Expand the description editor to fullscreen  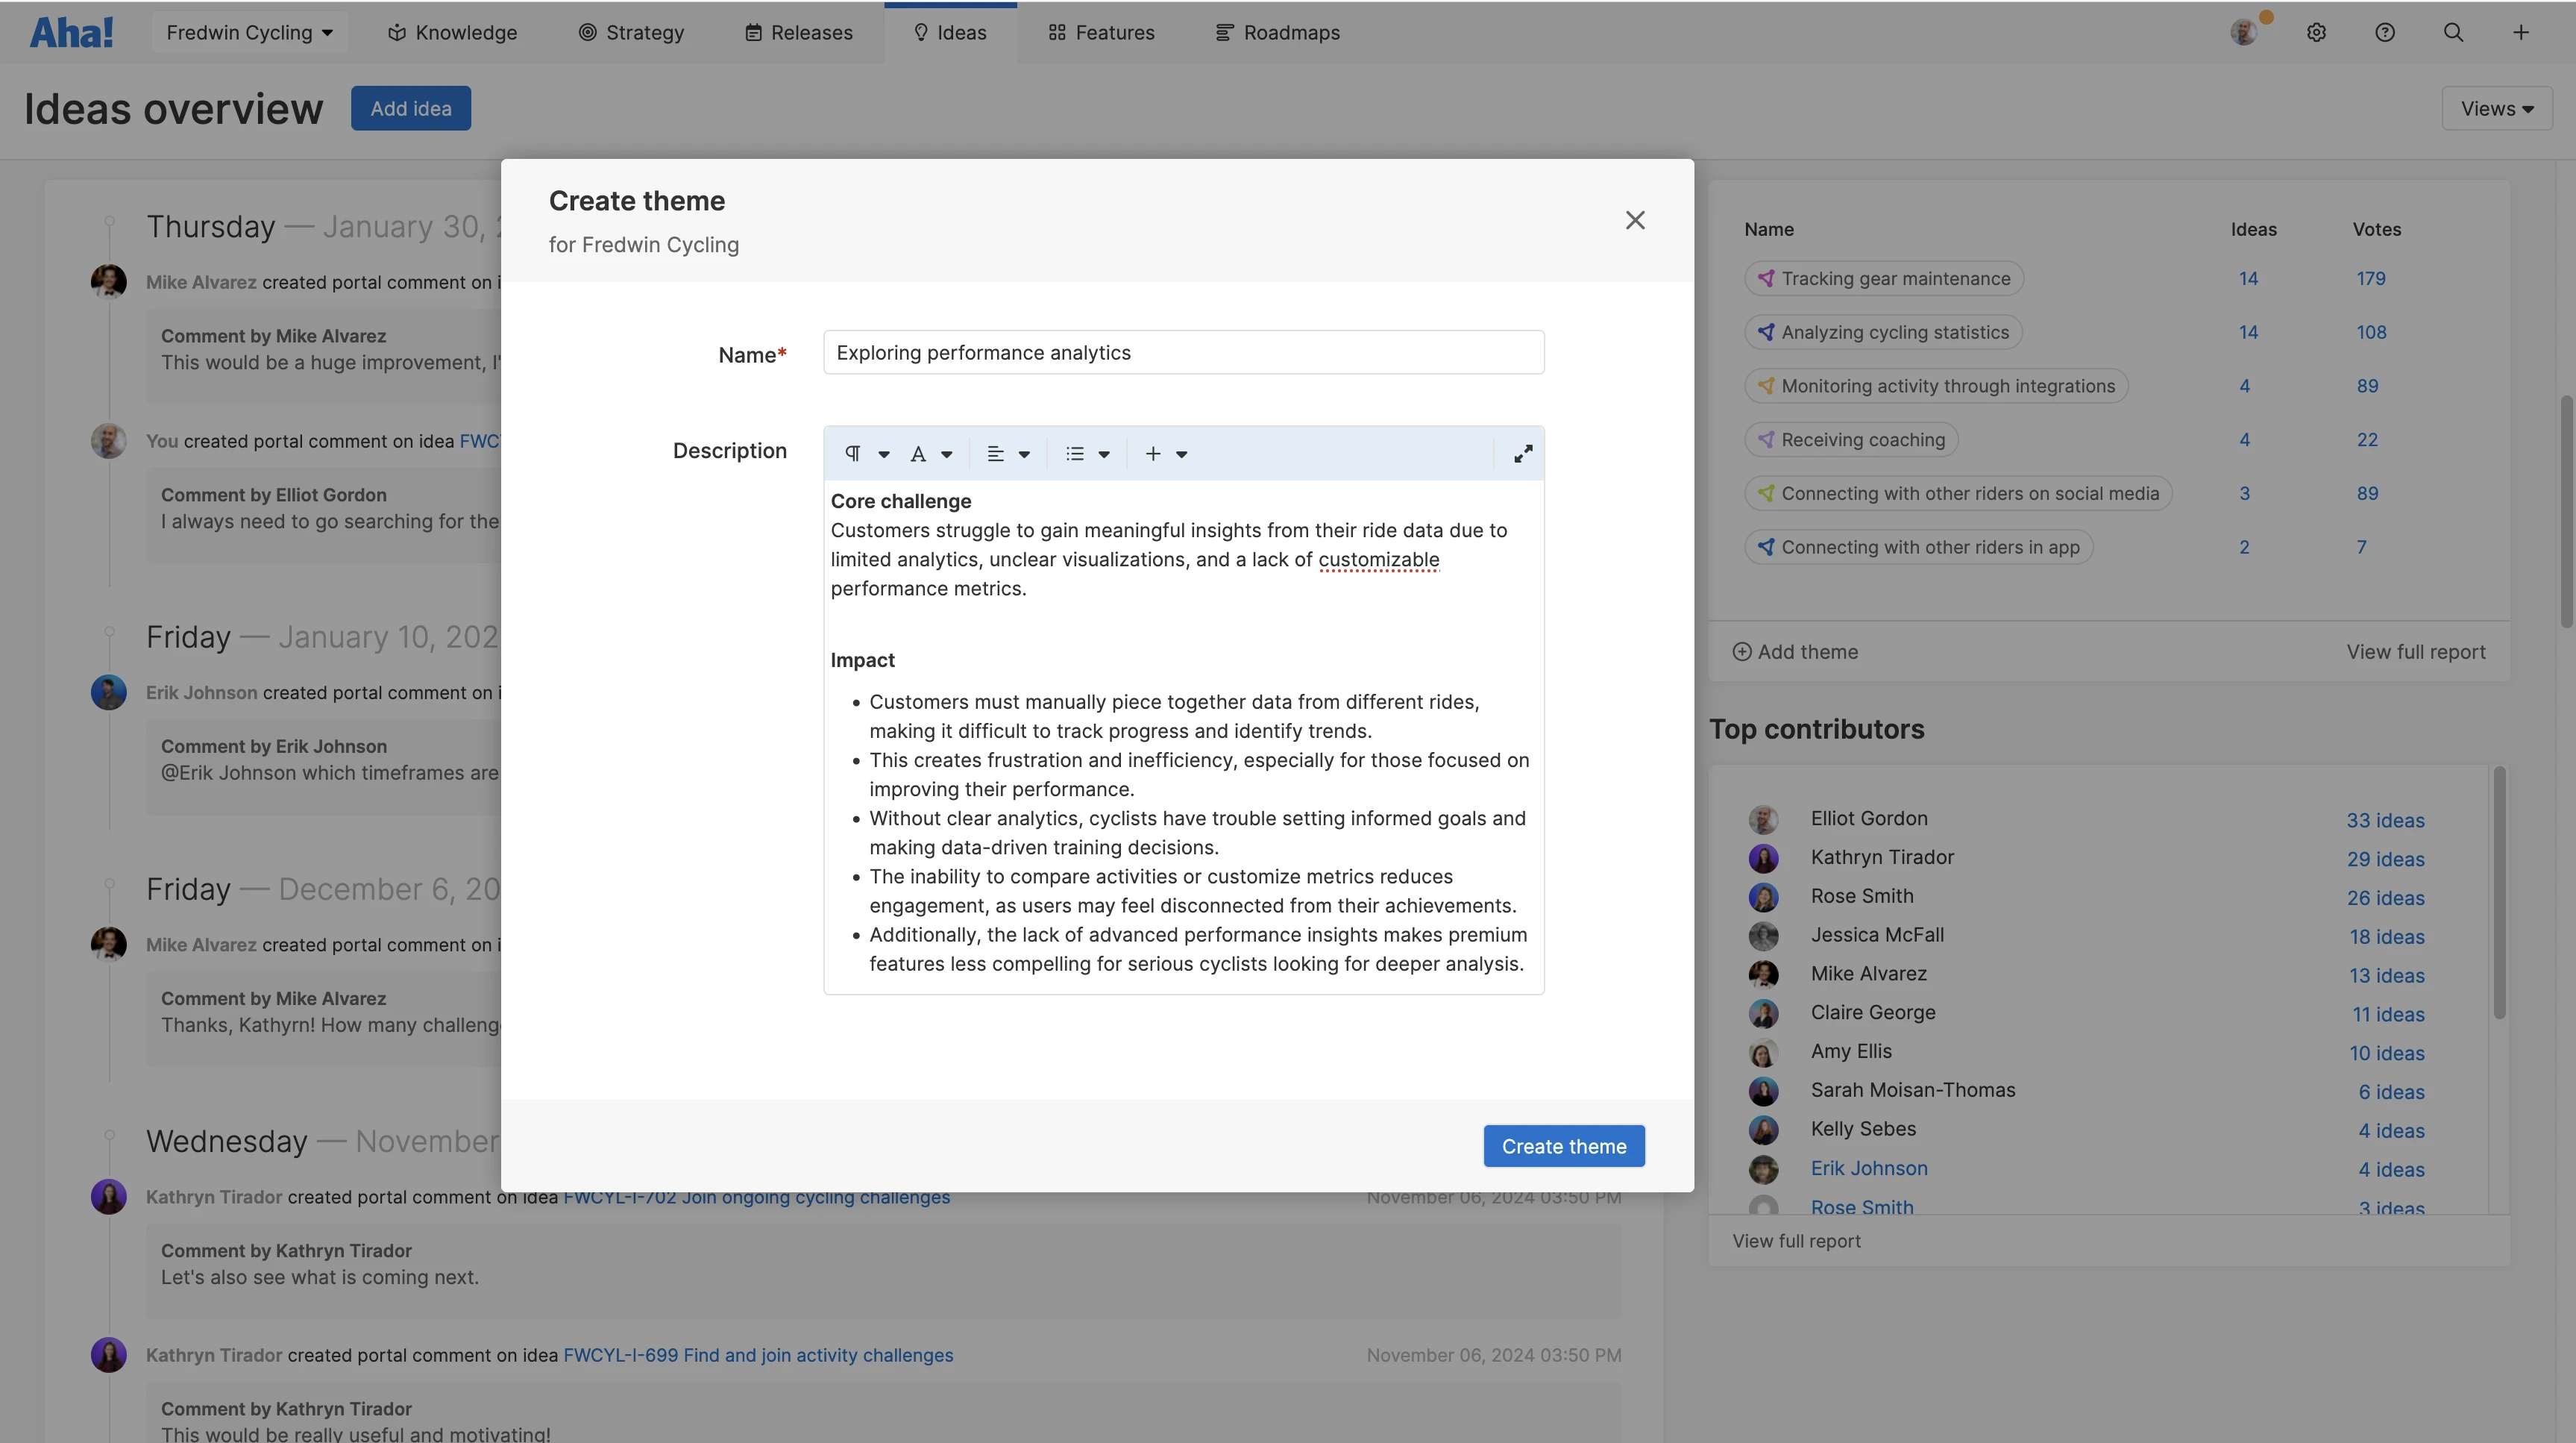[x=1522, y=454]
